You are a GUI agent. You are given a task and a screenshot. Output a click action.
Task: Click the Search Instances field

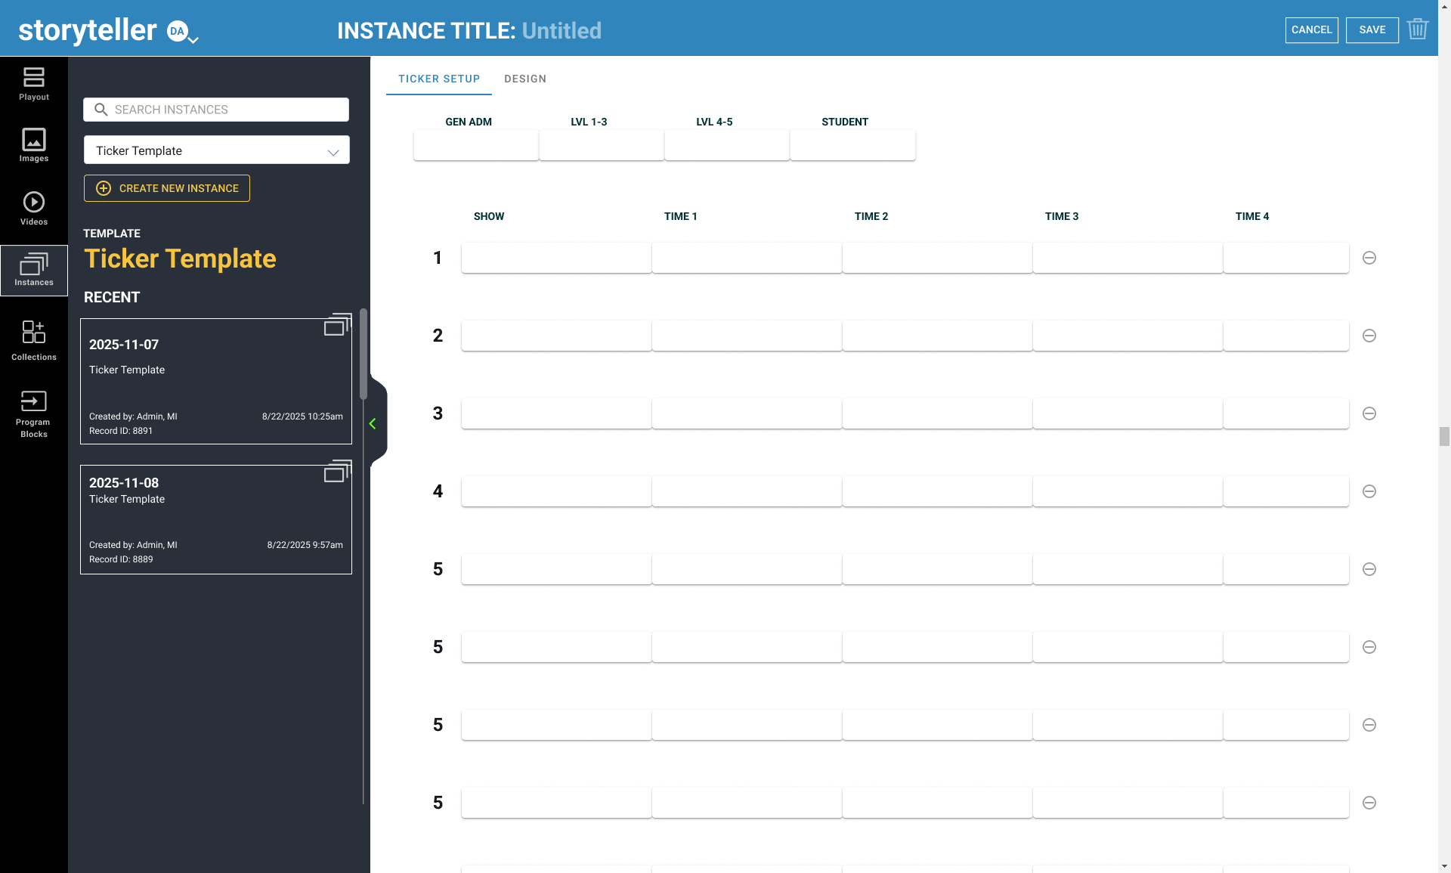(216, 110)
